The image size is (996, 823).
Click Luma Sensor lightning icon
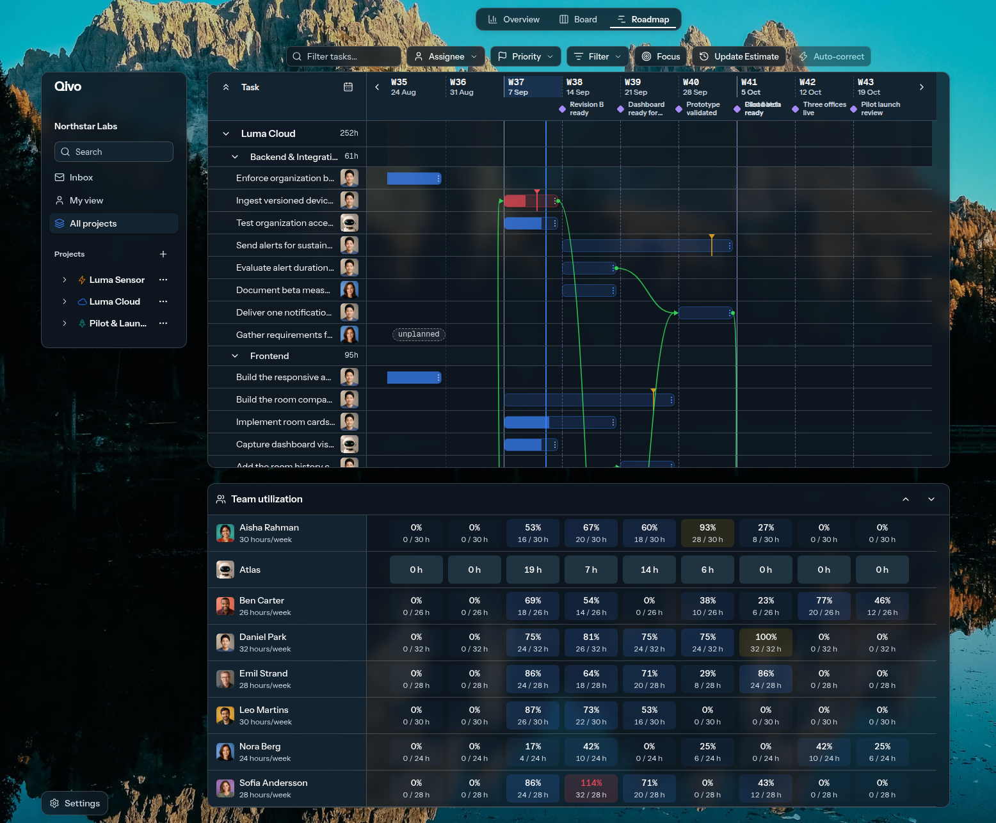click(x=82, y=280)
